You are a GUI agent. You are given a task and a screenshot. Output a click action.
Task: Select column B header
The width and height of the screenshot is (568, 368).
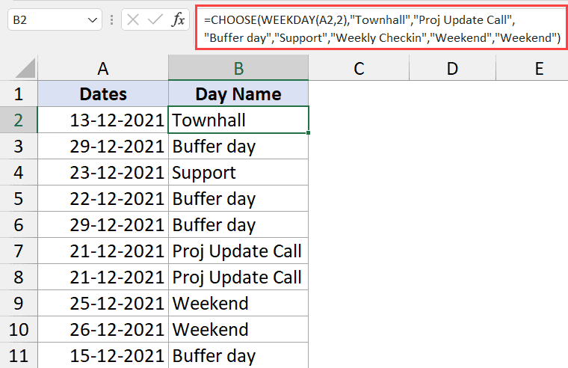point(238,69)
